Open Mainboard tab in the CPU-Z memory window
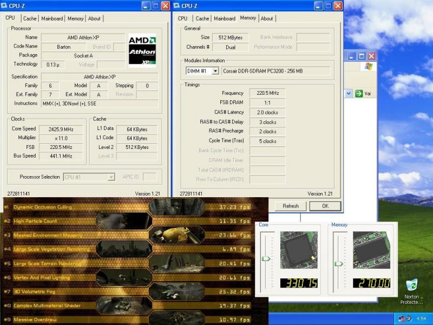 point(225,18)
